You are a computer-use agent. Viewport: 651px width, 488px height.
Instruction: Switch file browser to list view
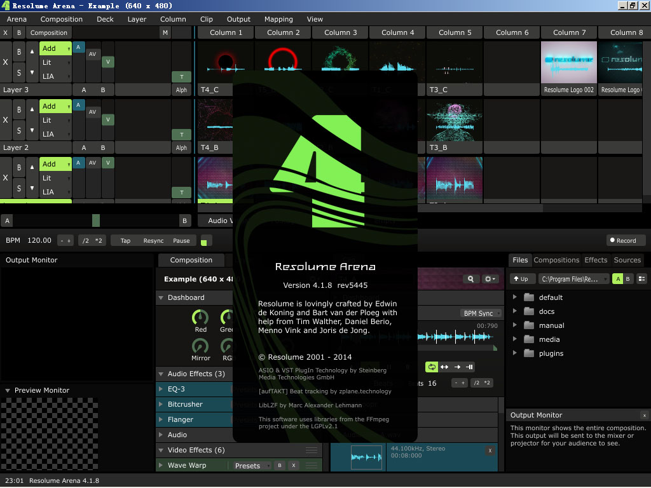[x=641, y=279]
